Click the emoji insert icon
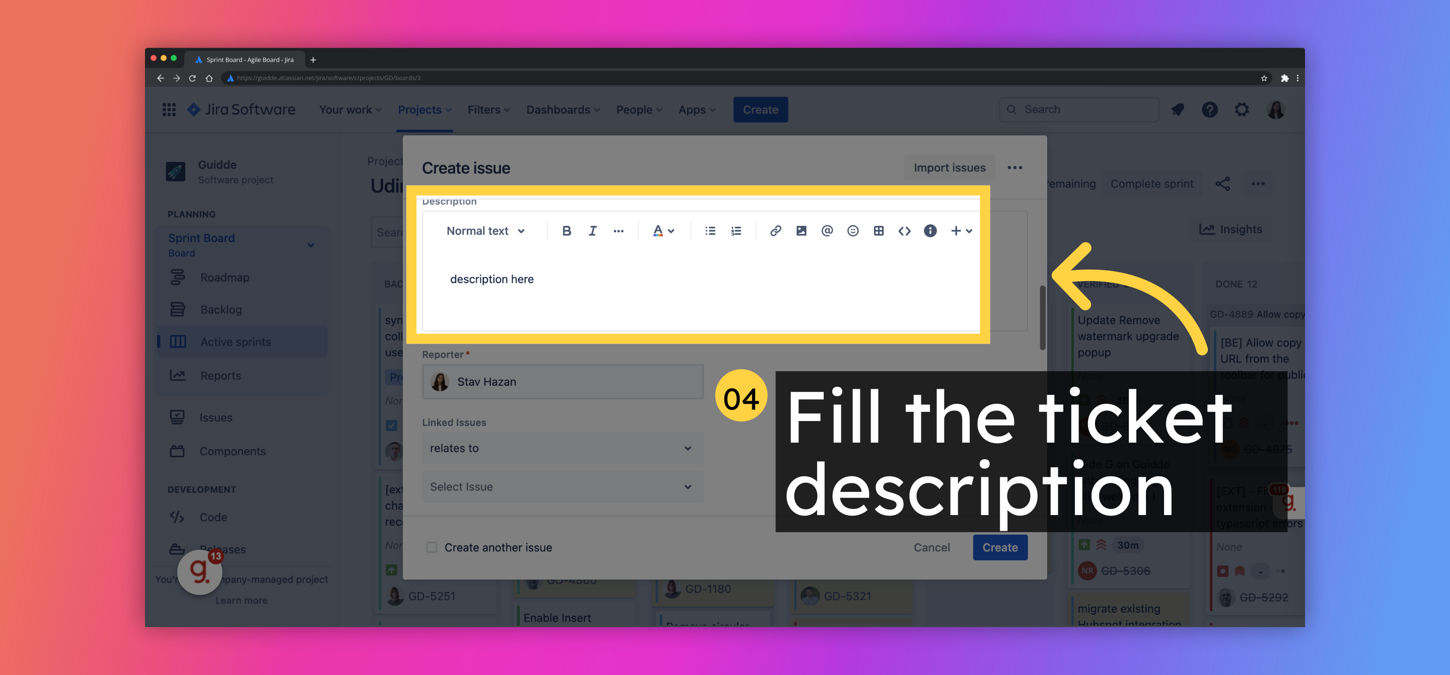 (851, 230)
